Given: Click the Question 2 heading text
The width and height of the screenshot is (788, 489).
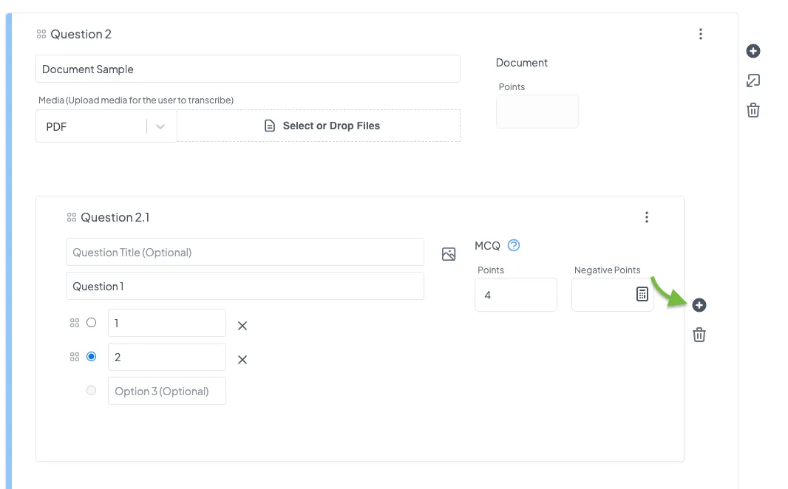Looking at the screenshot, I should (81, 34).
